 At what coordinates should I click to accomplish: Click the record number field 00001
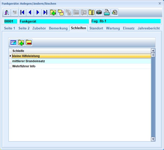click(x=11, y=21)
